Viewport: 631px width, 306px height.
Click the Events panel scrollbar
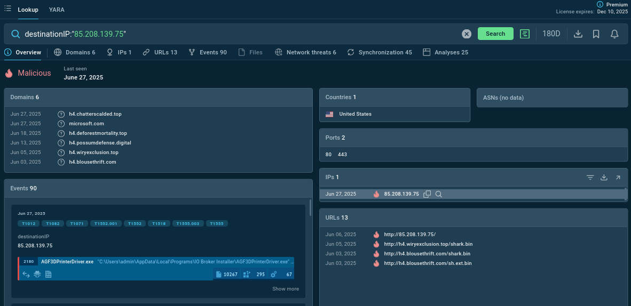tap(310, 208)
